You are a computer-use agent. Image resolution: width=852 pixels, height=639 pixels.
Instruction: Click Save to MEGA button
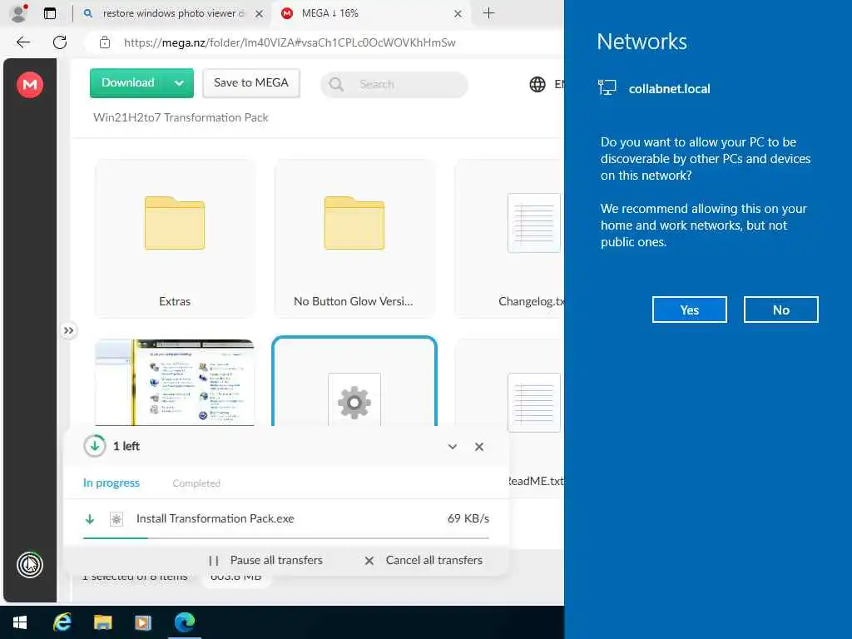(251, 82)
